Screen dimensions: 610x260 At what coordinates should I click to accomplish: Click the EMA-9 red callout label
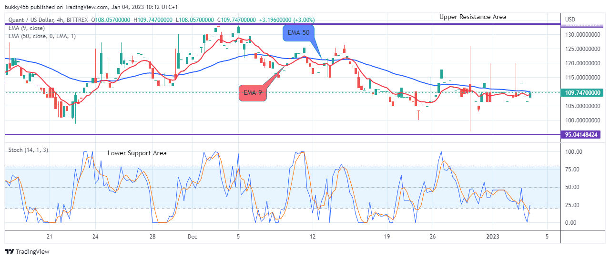[x=253, y=93]
